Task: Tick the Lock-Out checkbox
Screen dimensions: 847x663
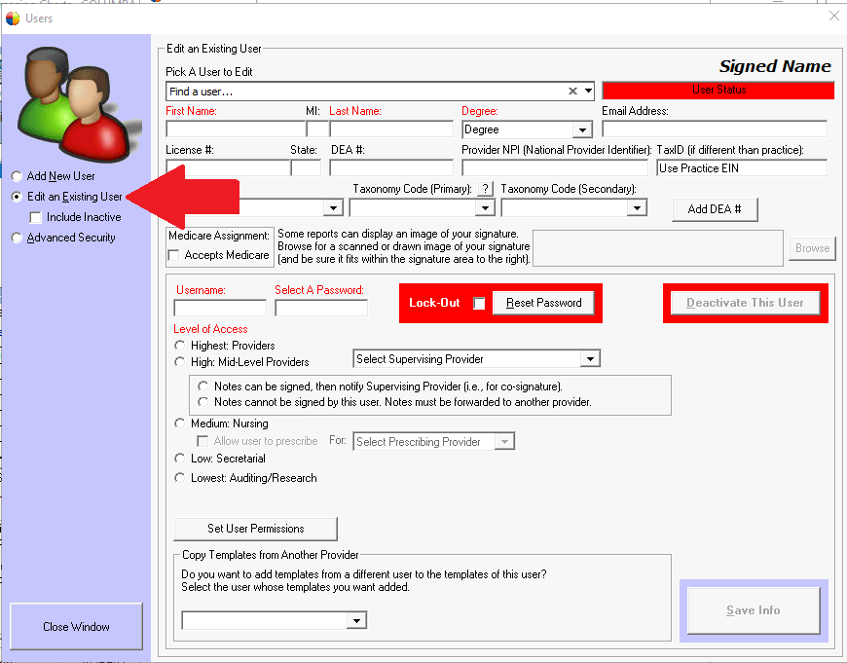Action: tap(479, 303)
